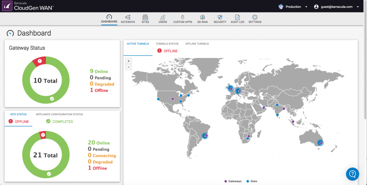Open the Security shield icon

coord(220,17)
